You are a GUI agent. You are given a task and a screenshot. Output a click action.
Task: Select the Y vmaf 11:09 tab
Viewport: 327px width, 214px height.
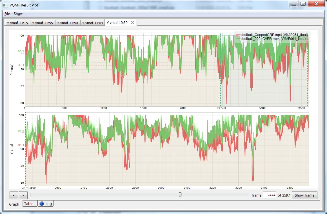tap(92, 23)
